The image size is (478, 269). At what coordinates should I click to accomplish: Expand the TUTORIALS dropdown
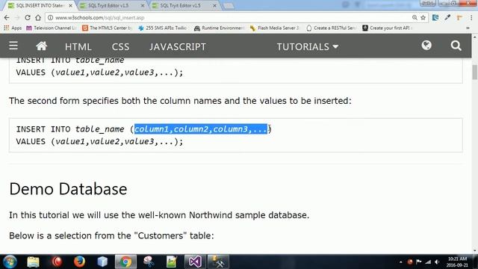click(x=307, y=46)
